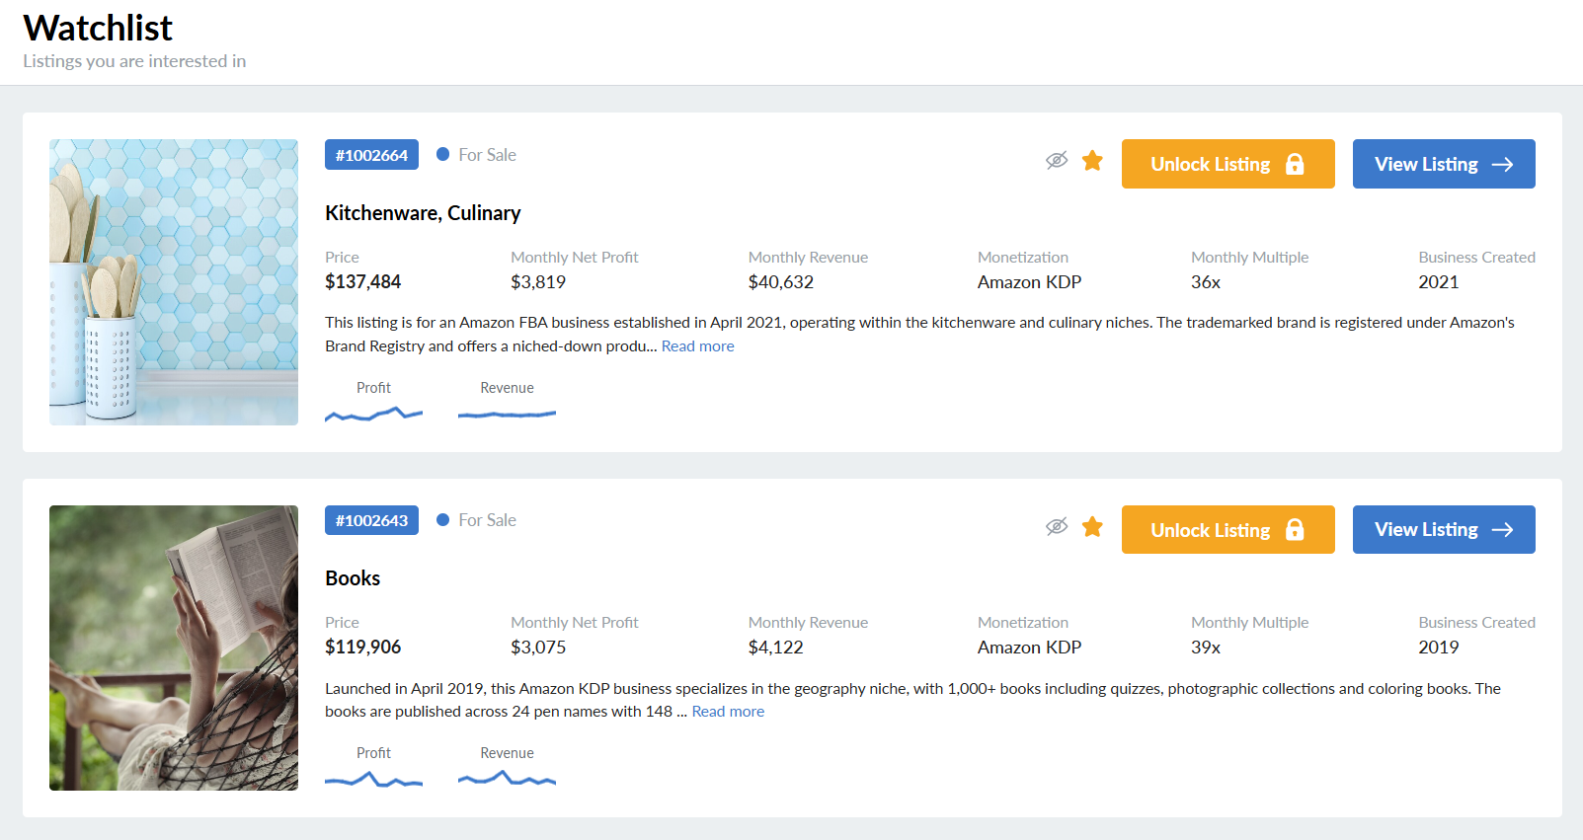Open the book reader hammock thumbnail
This screenshot has height=840, width=1583.
click(x=174, y=648)
